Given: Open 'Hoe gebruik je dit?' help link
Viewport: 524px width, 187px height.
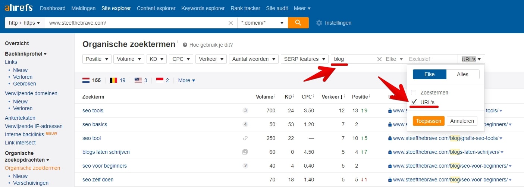Looking at the screenshot, I should [211, 45].
